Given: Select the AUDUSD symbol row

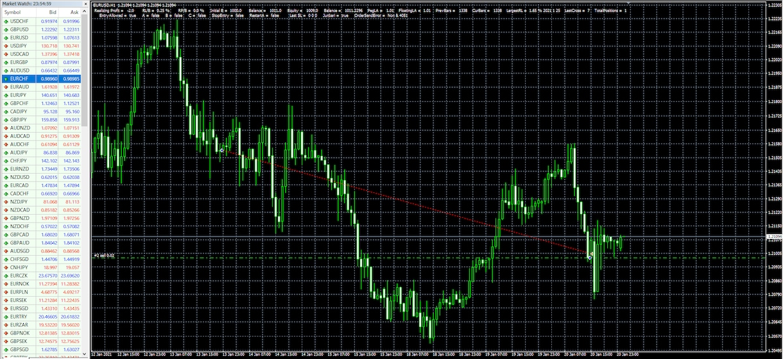Looking at the screenshot, I should pos(41,71).
